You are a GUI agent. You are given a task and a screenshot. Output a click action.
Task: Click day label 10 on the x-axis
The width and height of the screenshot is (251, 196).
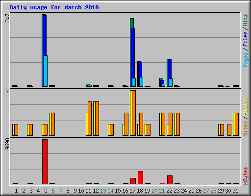click(81, 191)
